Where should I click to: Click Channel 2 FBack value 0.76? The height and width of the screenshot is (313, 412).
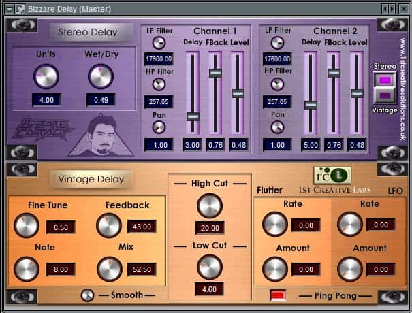pos(334,145)
